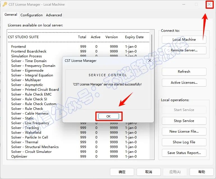Open Show Log File
This screenshot has width=216, height=179.
(184, 142)
